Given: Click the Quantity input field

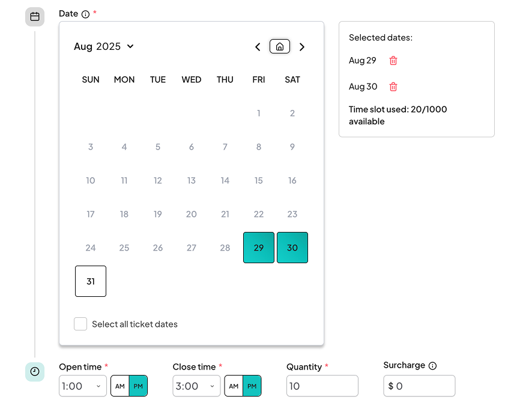Looking at the screenshot, I should pyautogui.click(x=322, y=386).
